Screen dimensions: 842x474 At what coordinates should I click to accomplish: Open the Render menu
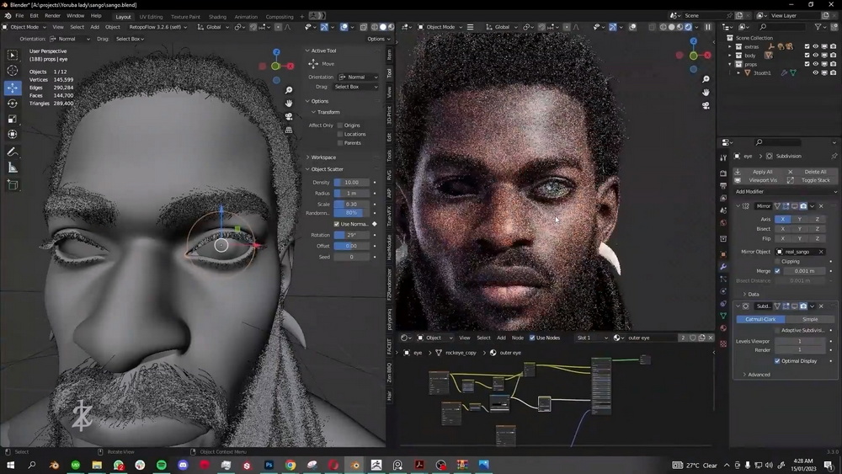52,15
